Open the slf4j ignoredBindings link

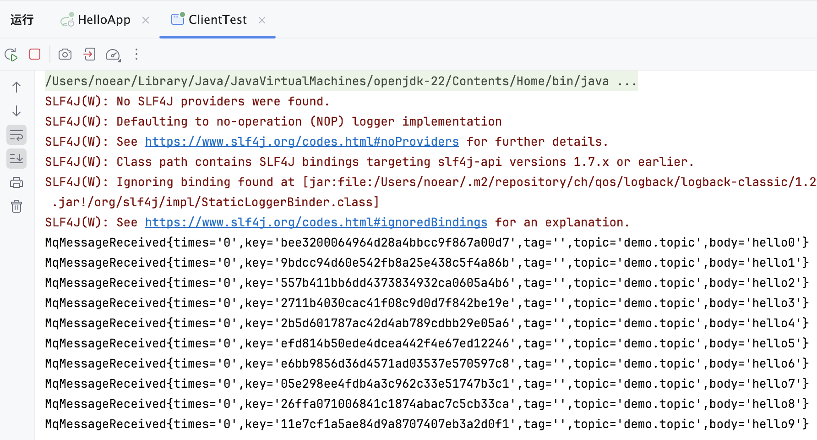point(316,222)
